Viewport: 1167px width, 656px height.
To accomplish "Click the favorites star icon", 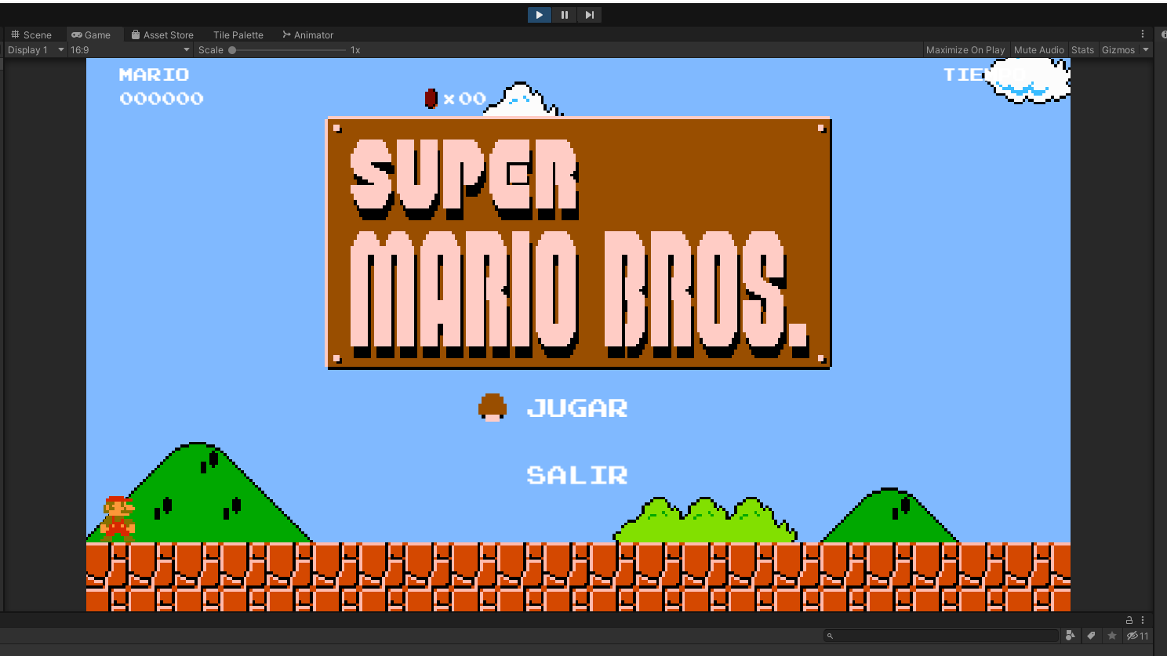I will click(x=1111, y=636).
